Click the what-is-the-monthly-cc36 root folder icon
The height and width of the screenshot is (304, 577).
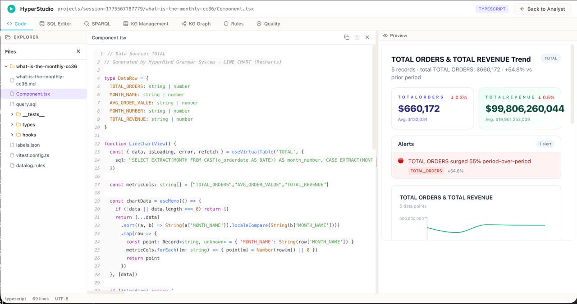(x=12, y=66)
